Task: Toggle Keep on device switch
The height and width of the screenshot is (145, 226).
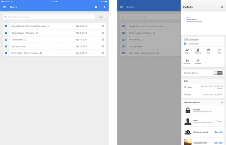Action: click(218, 73)
